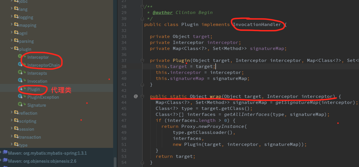Image resolution: width=359 pixels, height=167 pixels.
Task: Fold the Javadoc comment at line 28
Action: [x=142, y=7]
